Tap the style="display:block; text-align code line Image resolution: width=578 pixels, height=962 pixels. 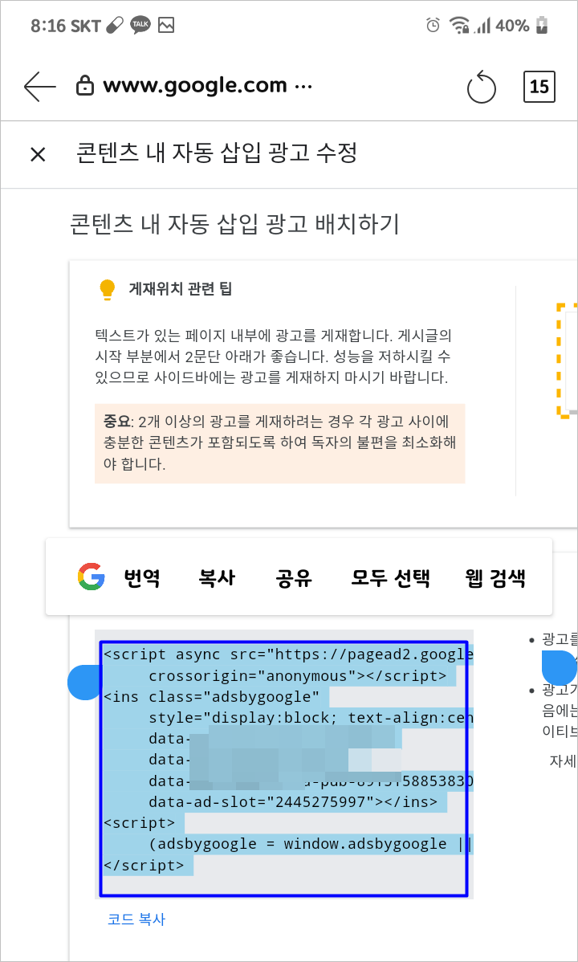click(311, 718)
